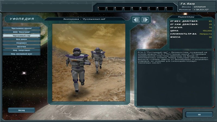
Task: Select squad slot number 4
Action: click(127, 9)
